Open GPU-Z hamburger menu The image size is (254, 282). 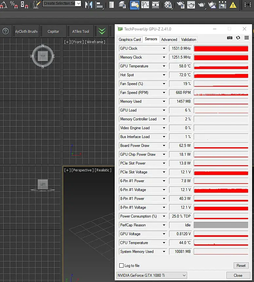pos(246,38)
